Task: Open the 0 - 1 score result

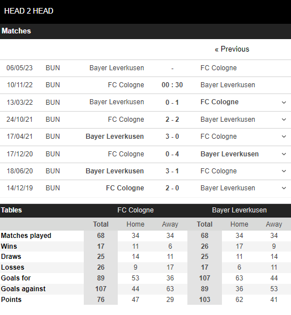Action: pos(172,103)
